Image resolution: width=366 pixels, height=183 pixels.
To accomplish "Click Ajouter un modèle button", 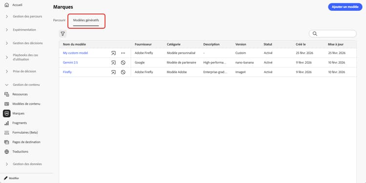I will coord(345,7).
